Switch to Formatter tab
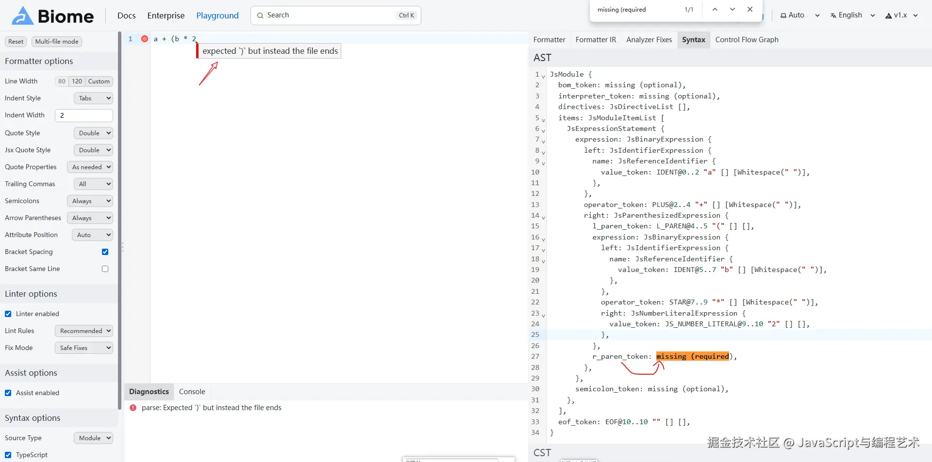Image resolution: width=932 pixels, height=462 pixels. click(549, 40)
